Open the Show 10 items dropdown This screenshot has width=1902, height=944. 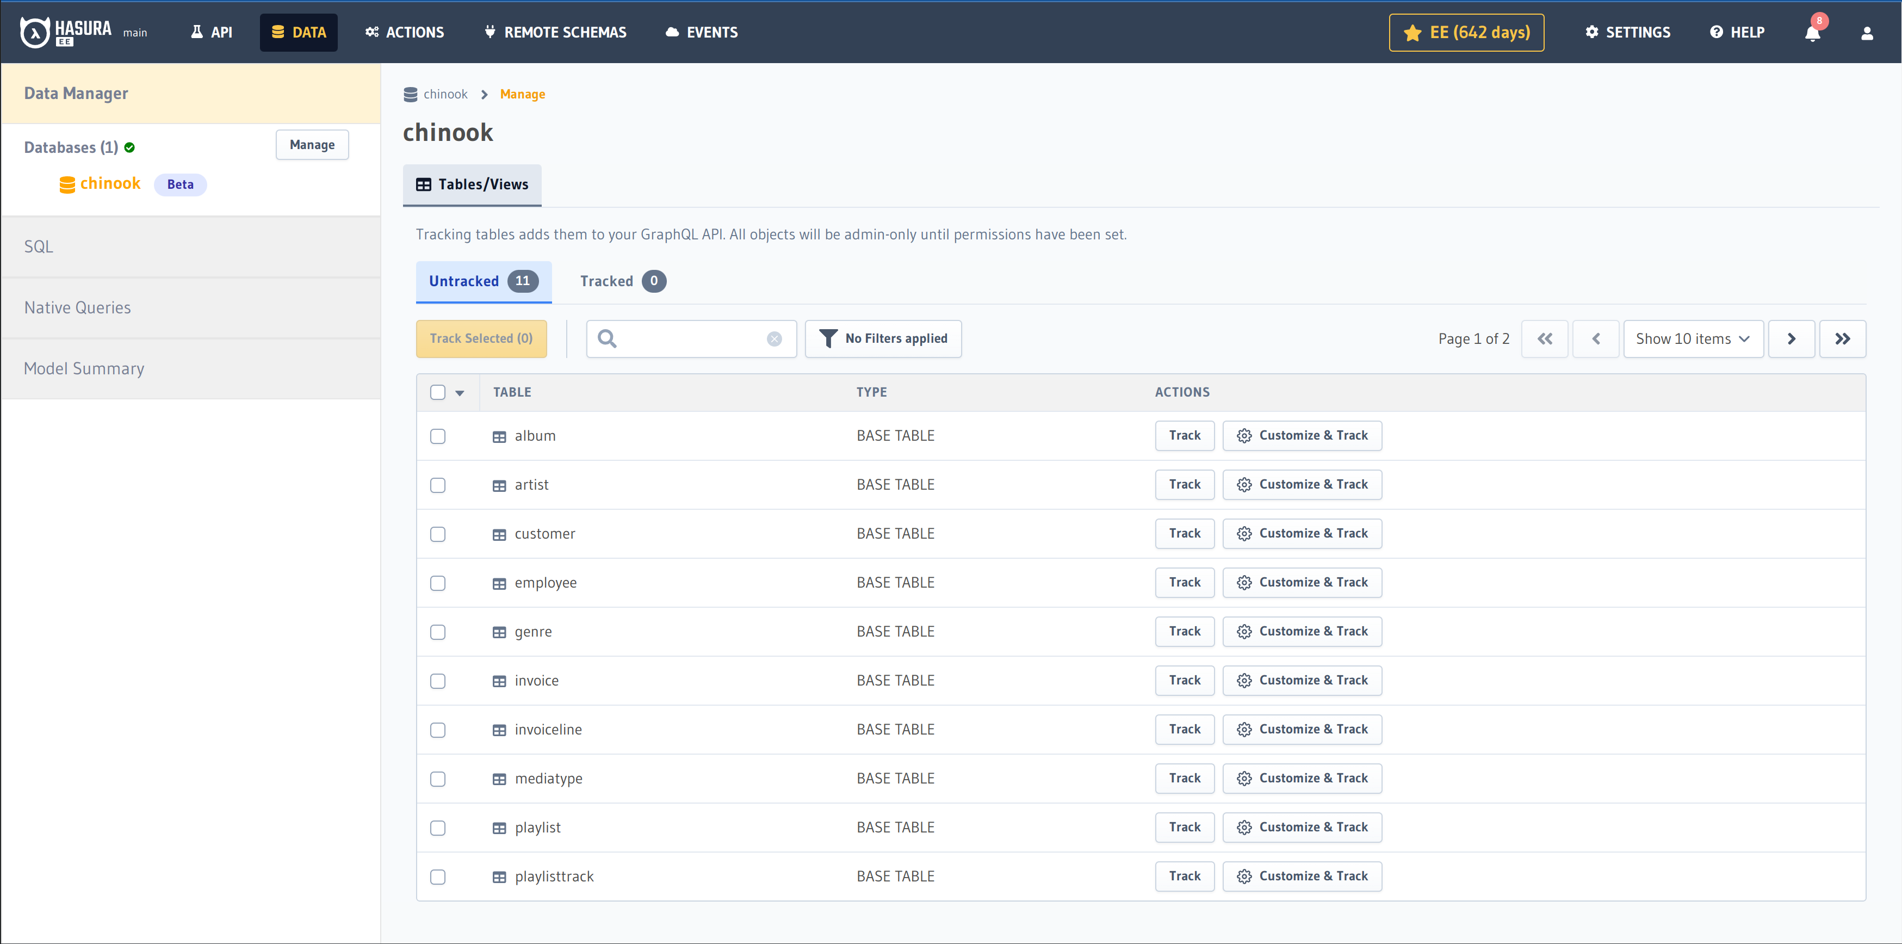[1692, 338]
